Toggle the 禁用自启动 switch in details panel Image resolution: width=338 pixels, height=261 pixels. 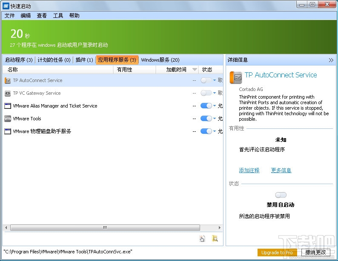click(x=281, y=195)
